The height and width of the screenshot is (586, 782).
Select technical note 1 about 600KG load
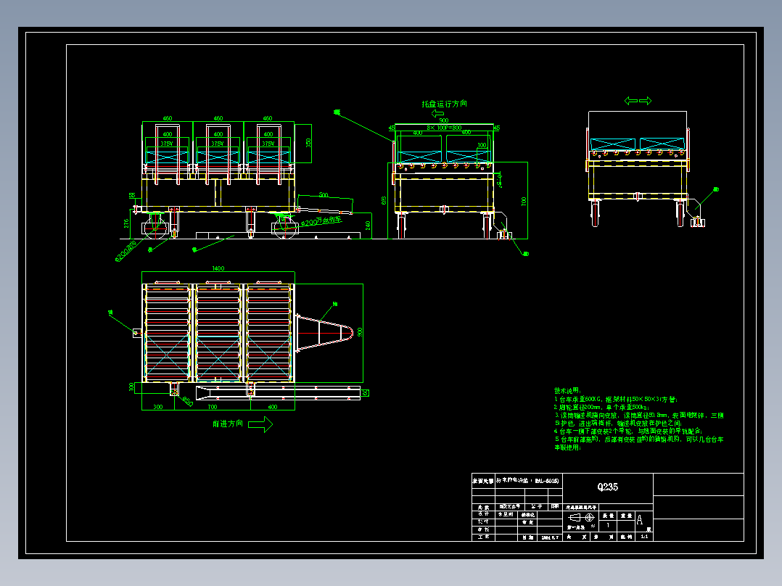tap(616, 399)
